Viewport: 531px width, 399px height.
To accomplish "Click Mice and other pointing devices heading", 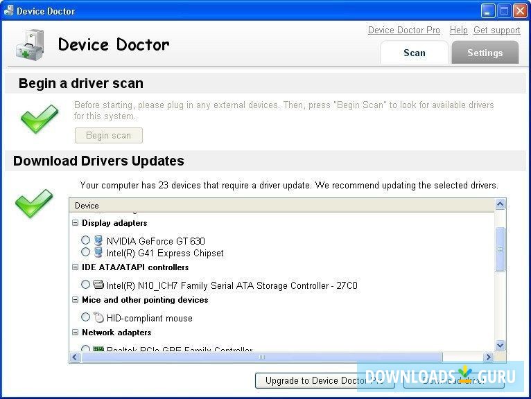I will (x=145, y=300).
